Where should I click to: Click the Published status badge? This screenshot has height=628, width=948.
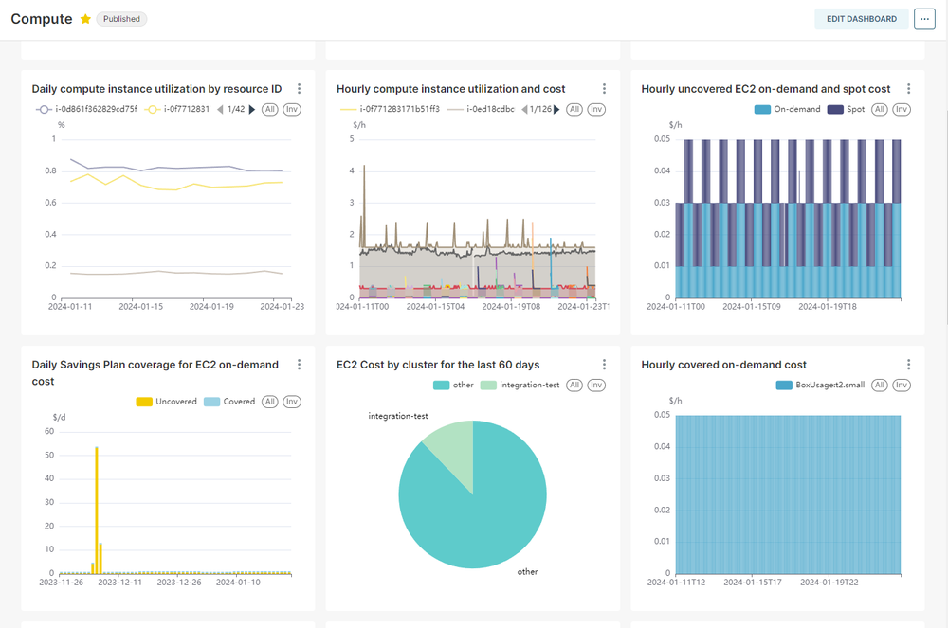[121, 19]
